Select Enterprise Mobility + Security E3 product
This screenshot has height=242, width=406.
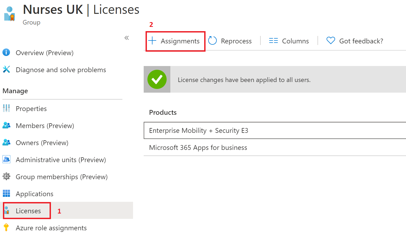(x=199, y=130)
